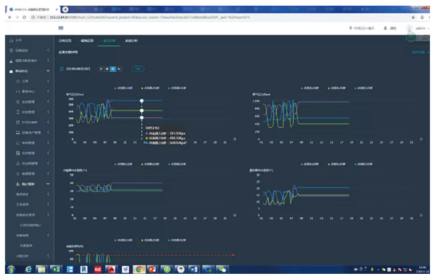Expand the last sidebar row's chevron
This screenshot has width=440, height=277.
tap(48, 256)
